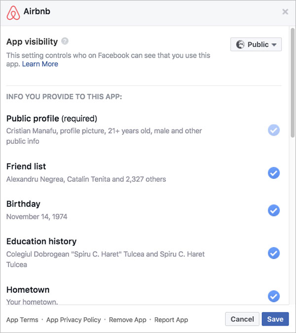Screen dimensions: 296x333
Task: Click the App visibility help question icon
Action: point(65,41)
